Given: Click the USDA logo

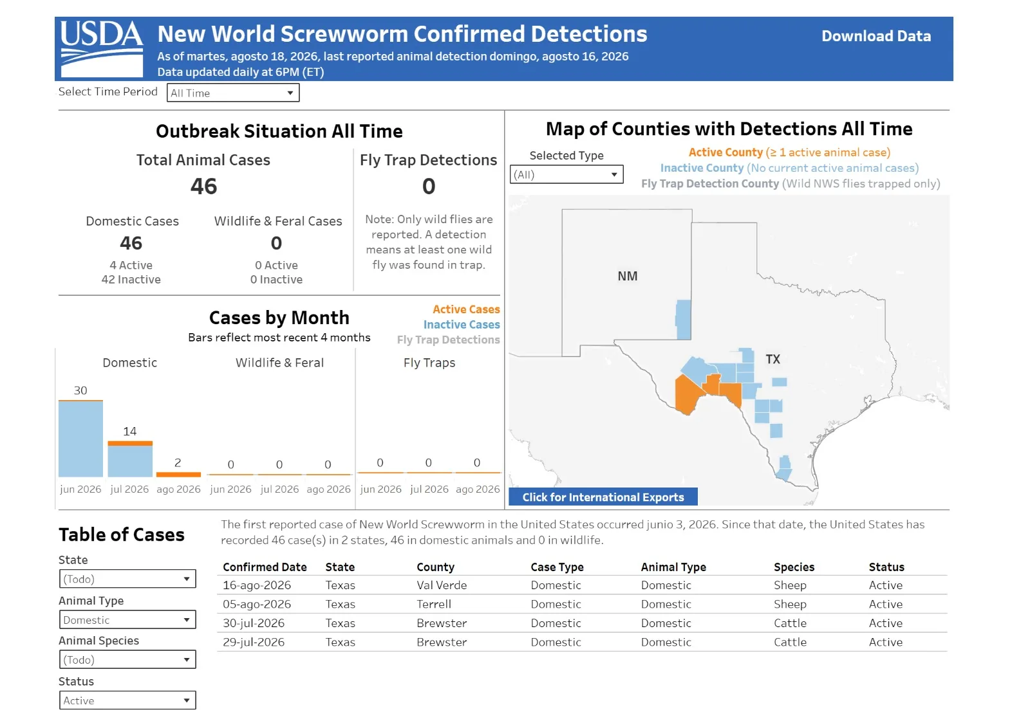Looking at the screenshot, I should click(101, 48).
